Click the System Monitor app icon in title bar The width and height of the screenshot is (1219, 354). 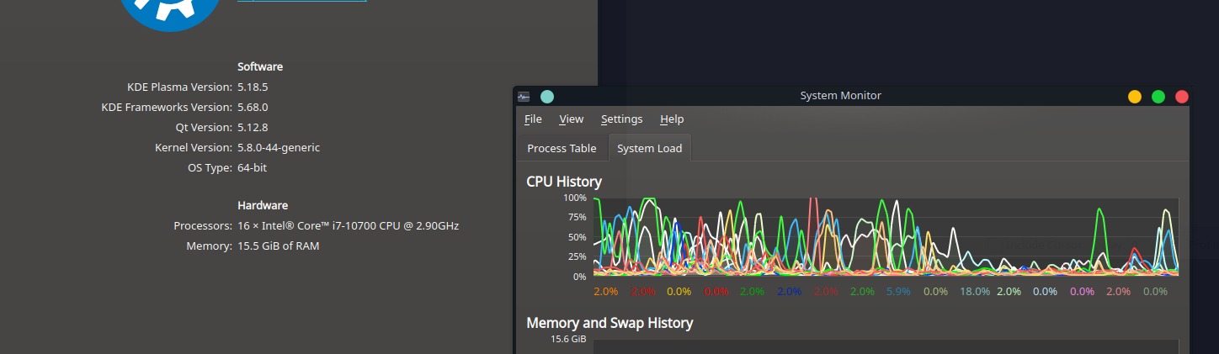[x=524, y=97]
